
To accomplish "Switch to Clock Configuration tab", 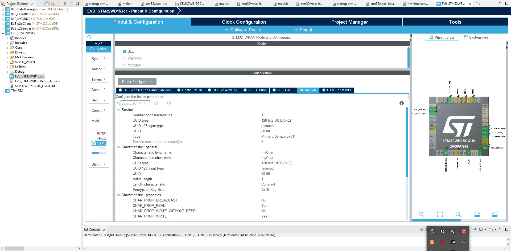I will 244,22.
